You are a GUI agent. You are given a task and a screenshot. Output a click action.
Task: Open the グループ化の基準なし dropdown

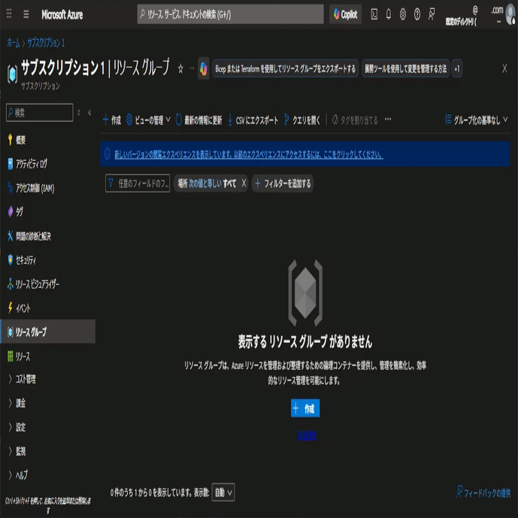pyautogui.click(x=477, y=120)
